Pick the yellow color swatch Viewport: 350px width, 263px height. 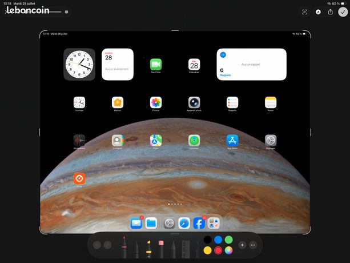tap(207, 250)
